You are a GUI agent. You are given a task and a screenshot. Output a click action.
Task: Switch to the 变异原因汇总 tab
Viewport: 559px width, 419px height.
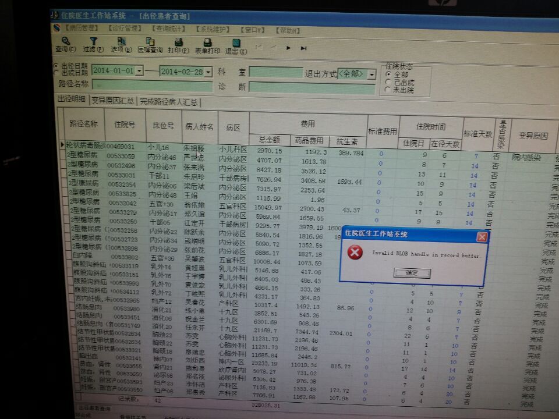tap(112, 101)
